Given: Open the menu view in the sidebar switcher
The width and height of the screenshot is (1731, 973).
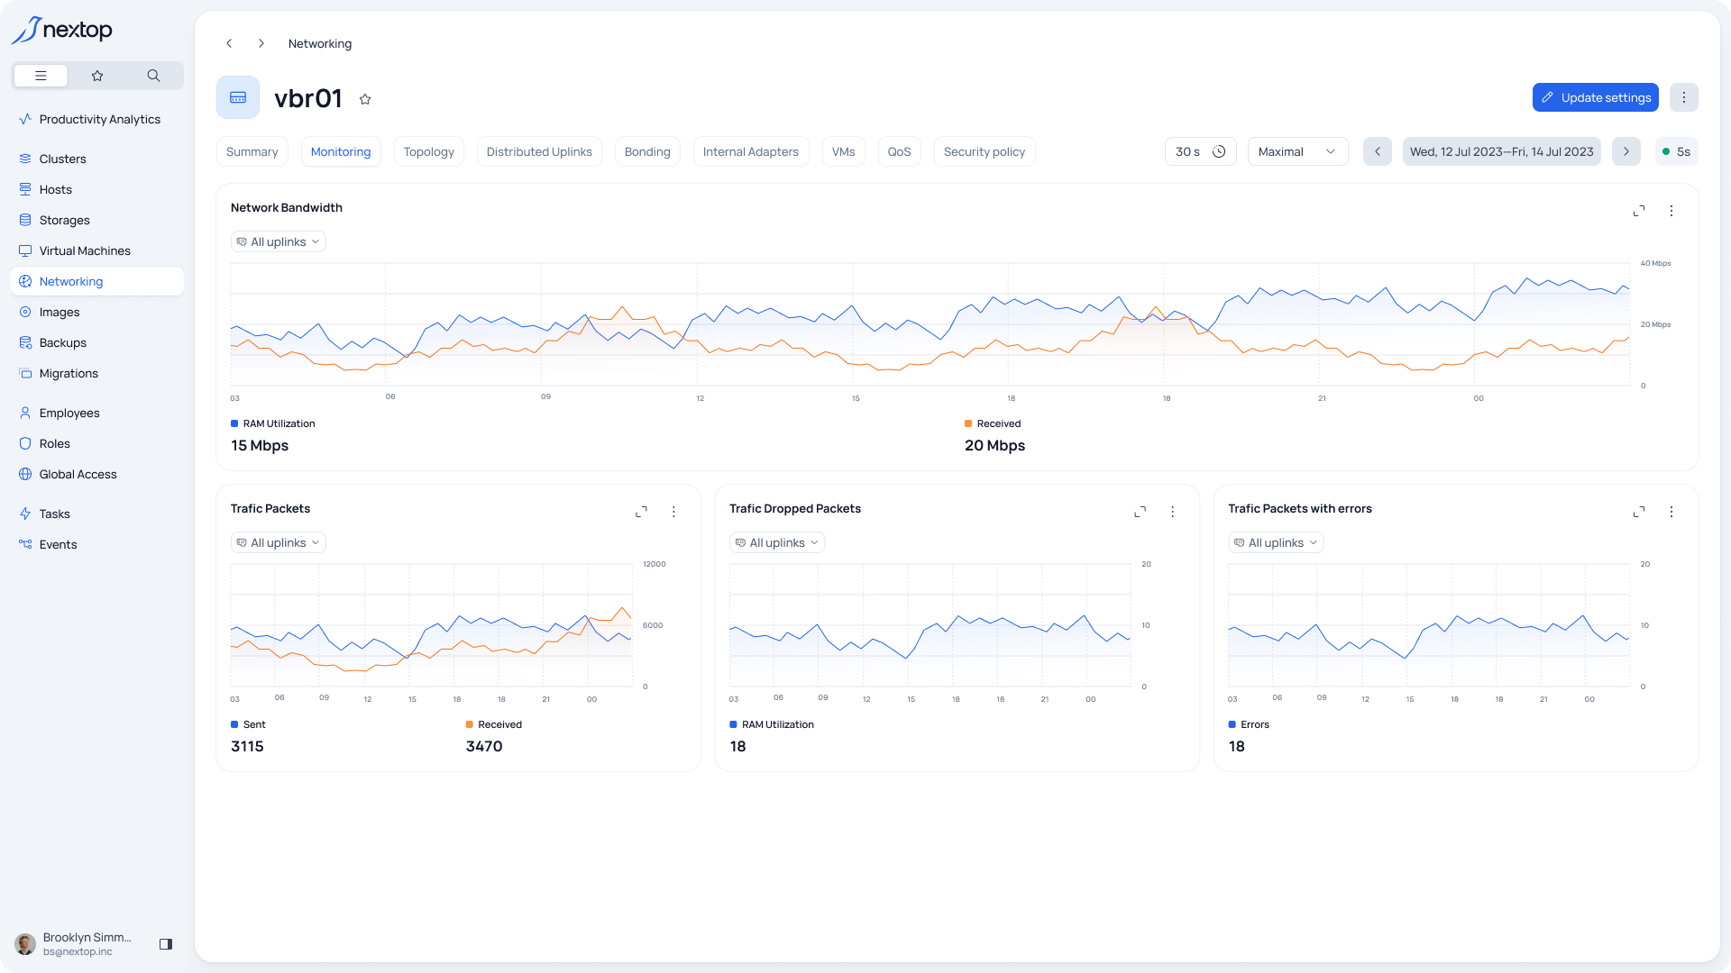Looking at the screenshot, I should [41, 76].
